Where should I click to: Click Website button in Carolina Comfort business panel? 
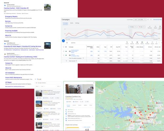click(69, 102)
